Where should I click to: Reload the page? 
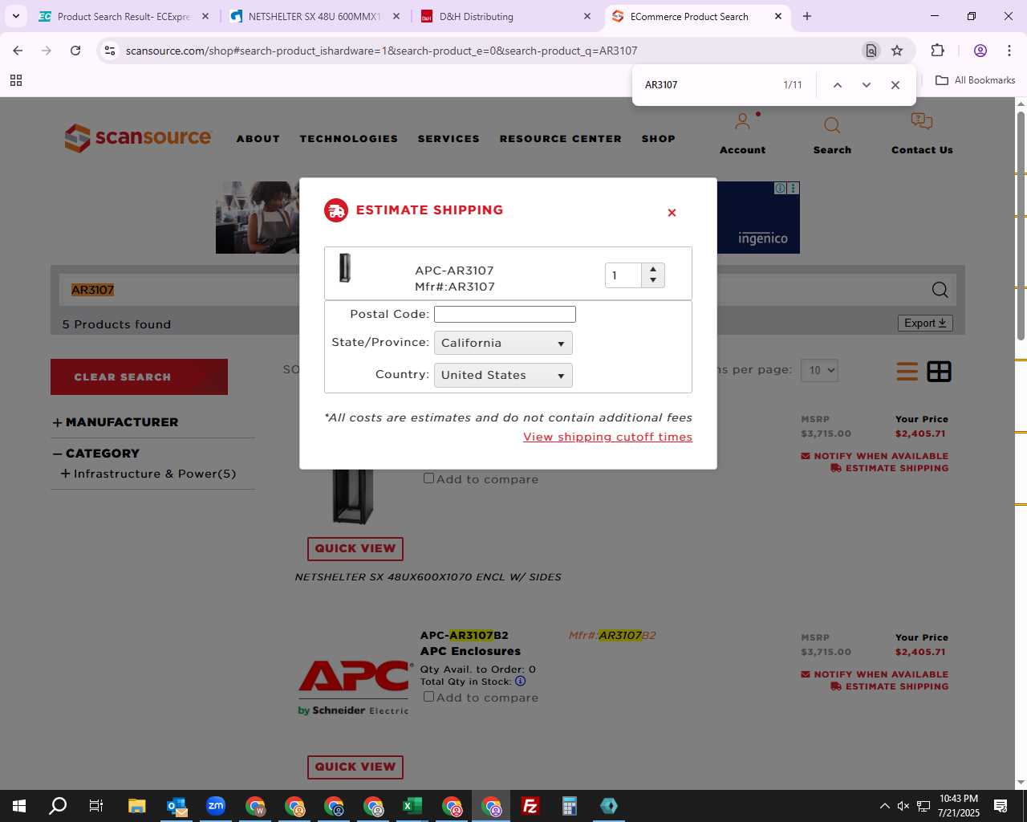coord(75,51)
